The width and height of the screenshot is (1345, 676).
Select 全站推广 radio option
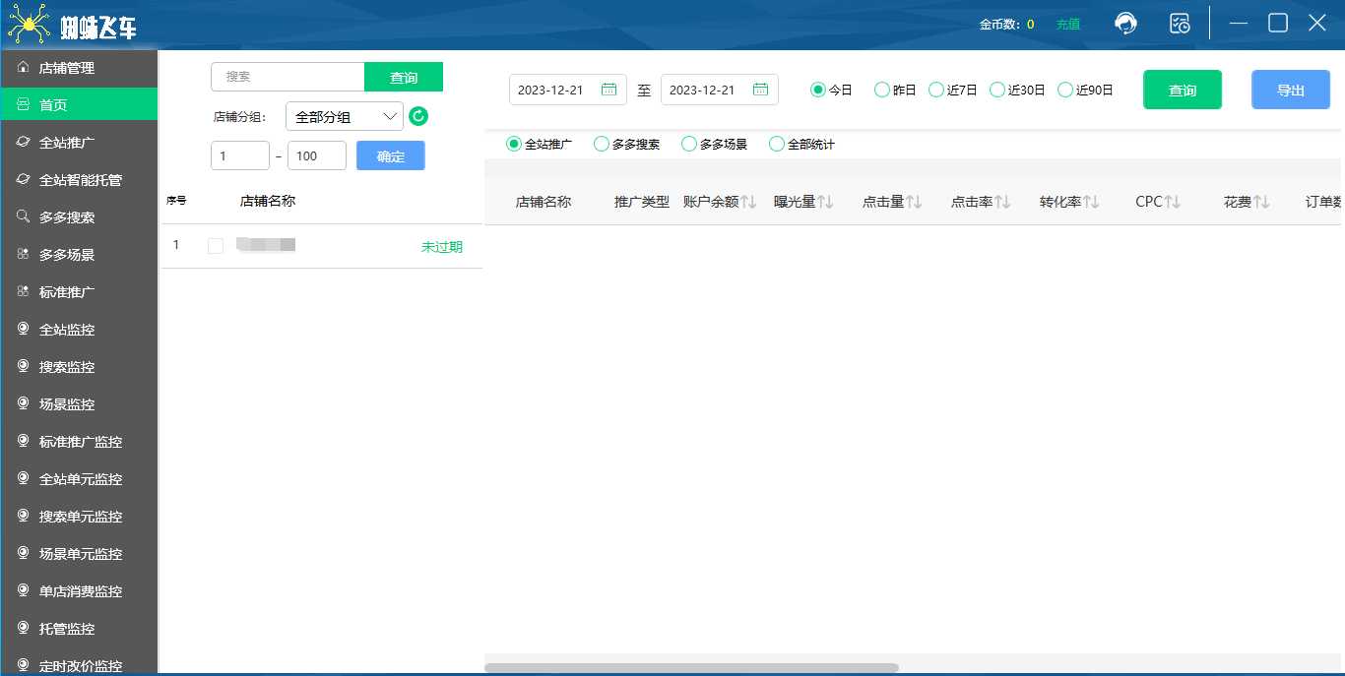coord(514,144)
